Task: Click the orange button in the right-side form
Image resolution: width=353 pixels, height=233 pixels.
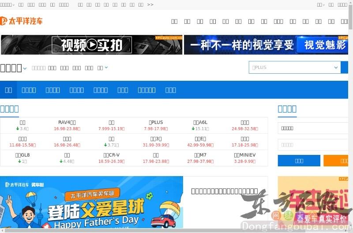Action: [x=336, y=161]
